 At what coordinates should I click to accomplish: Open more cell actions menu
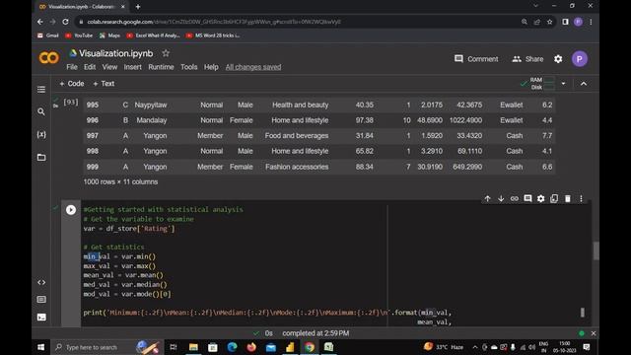coord(581,198)
